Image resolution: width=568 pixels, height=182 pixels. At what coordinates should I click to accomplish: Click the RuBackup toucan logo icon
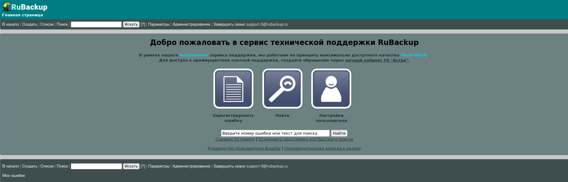[x=6, y=7]
